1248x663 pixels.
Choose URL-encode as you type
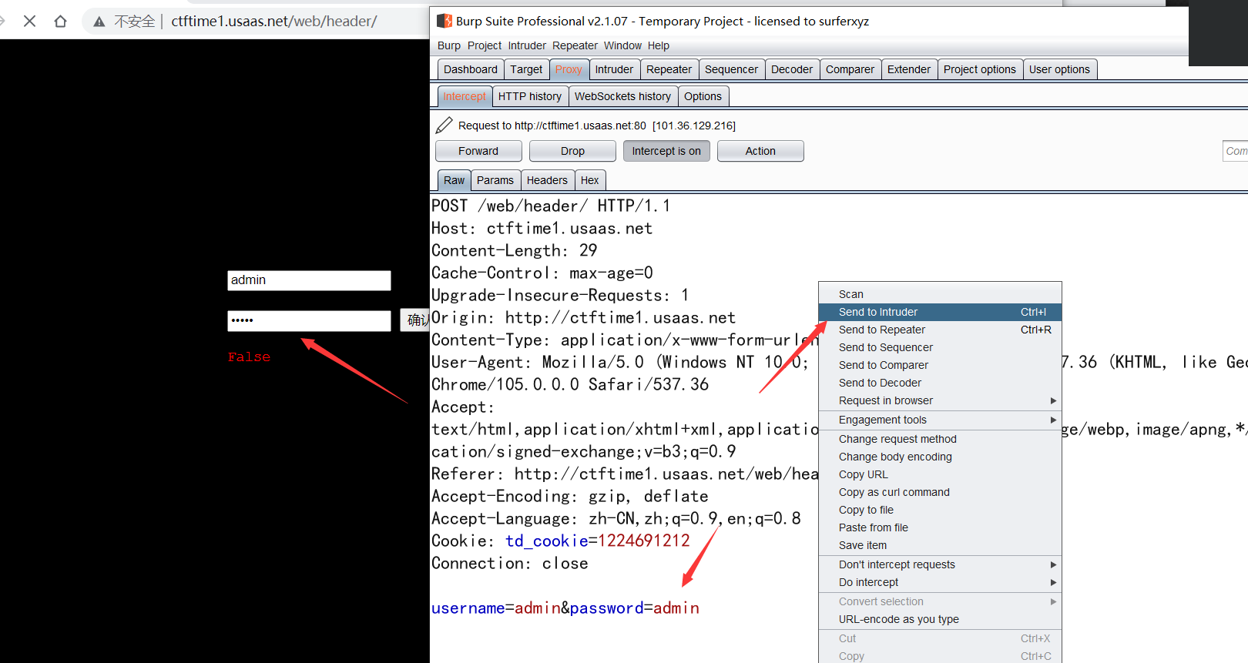coord(940,619)
